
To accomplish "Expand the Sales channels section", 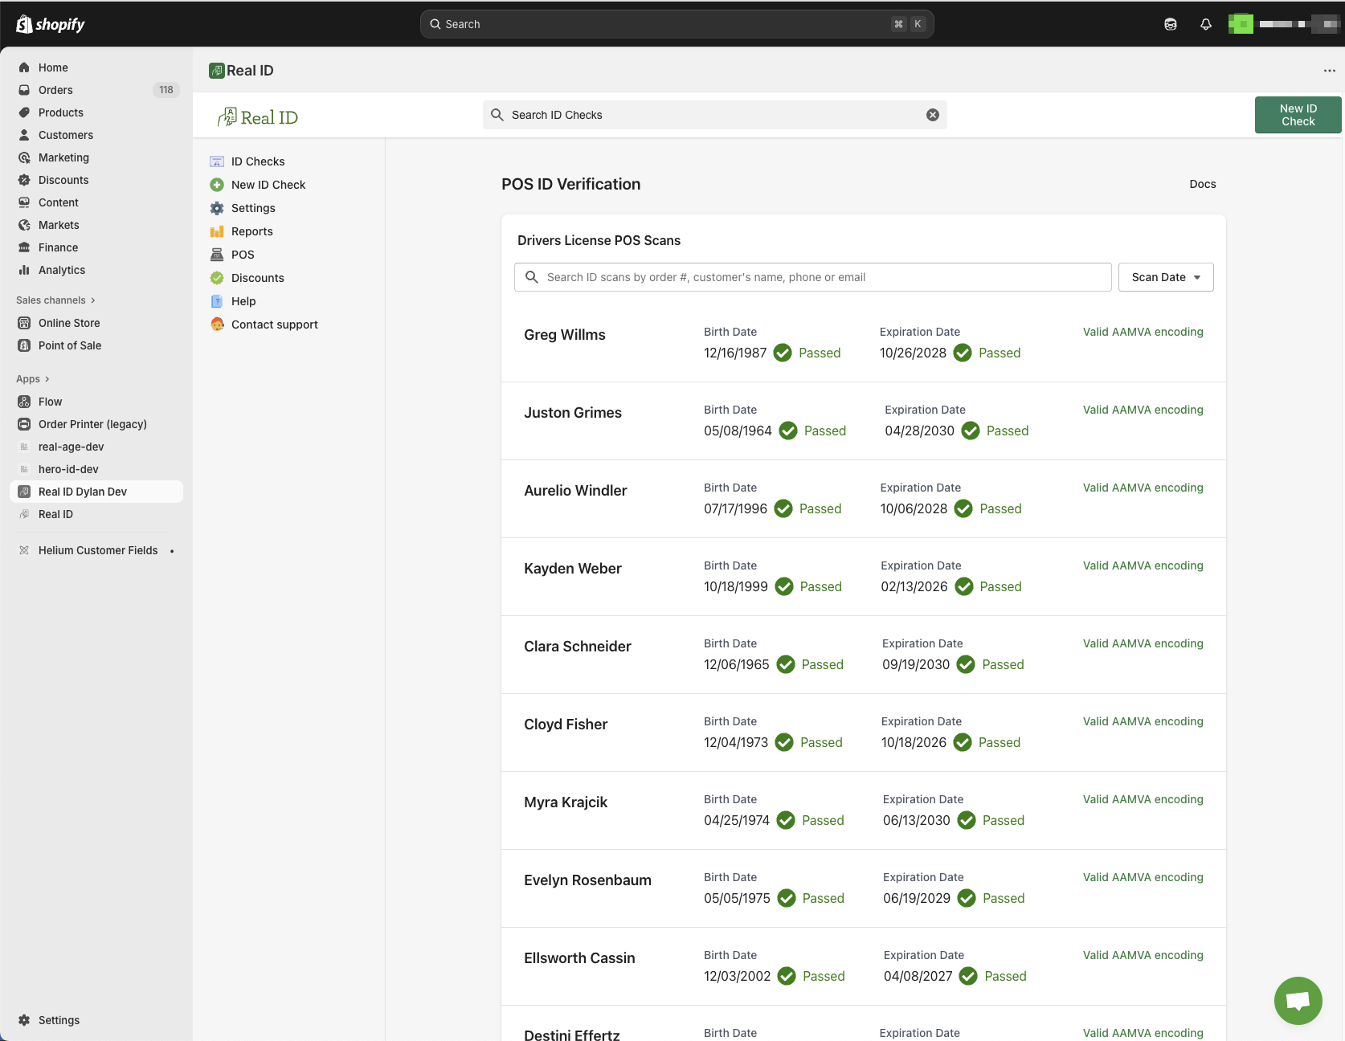I will coord(55,300).
